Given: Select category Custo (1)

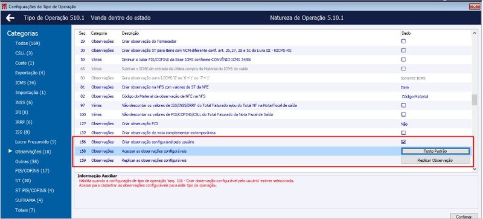Looking at the screenshot, I should point(25,63).
